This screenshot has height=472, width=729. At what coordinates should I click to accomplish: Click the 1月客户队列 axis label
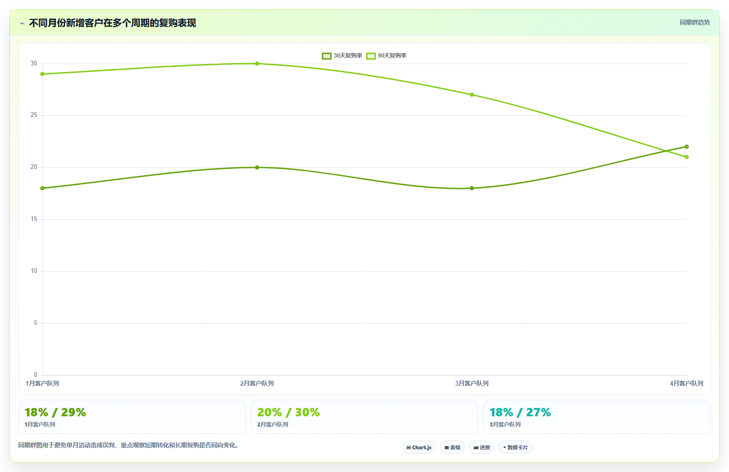(42, 383)
